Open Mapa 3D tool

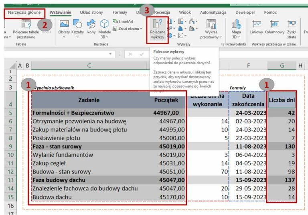coord(236,29)
